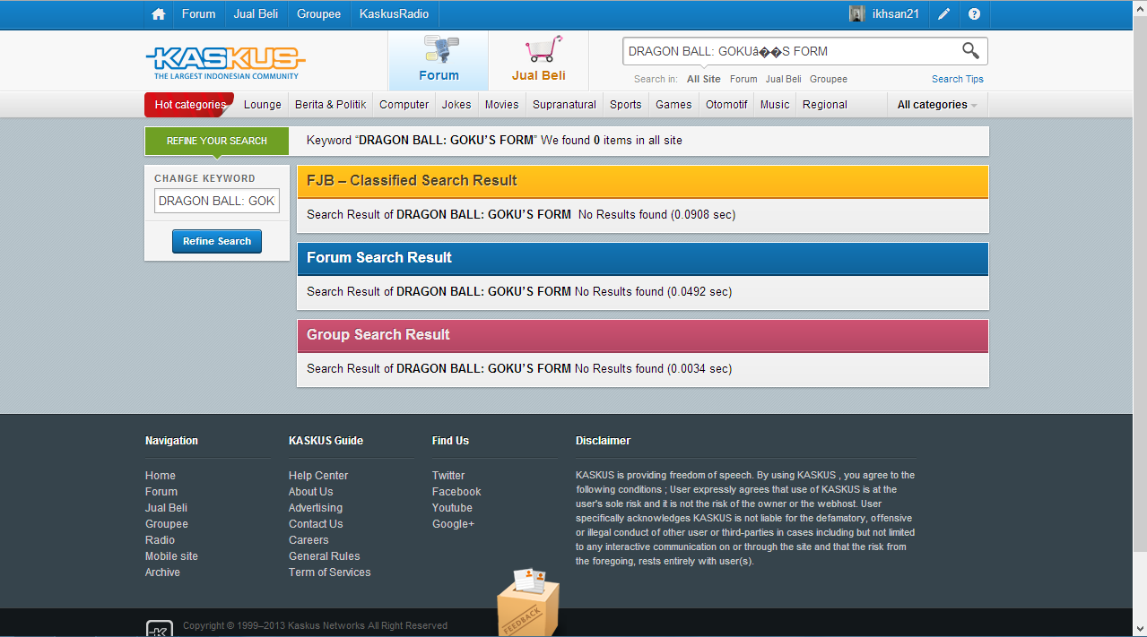Select the Hot categories tab
Image resolution: width=1147 pixels, height=637 pixels.
189,105
